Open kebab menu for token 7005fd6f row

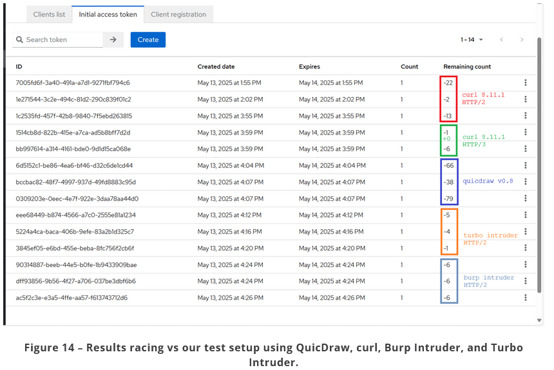(526, 83)
